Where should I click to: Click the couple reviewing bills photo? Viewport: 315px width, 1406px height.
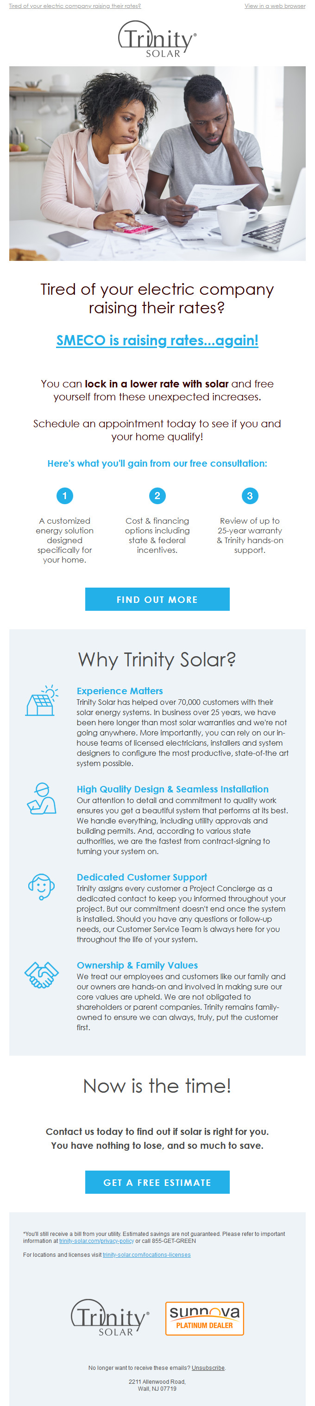157,163
